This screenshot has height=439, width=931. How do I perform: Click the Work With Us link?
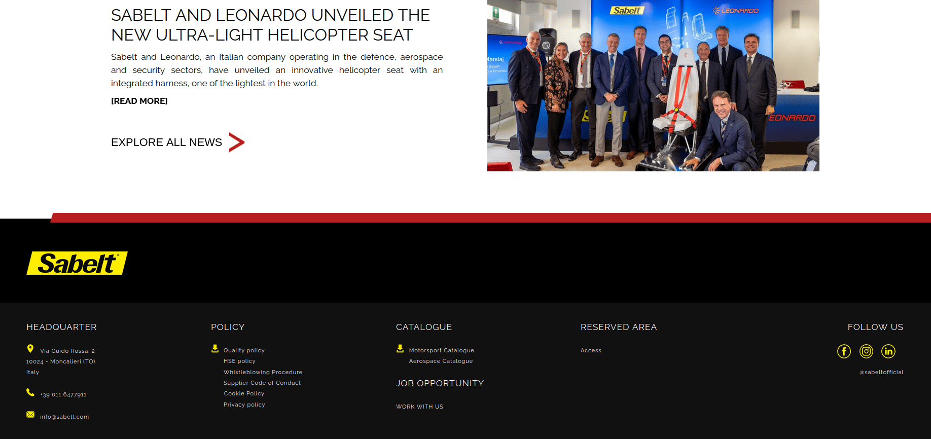coord(419,407)
